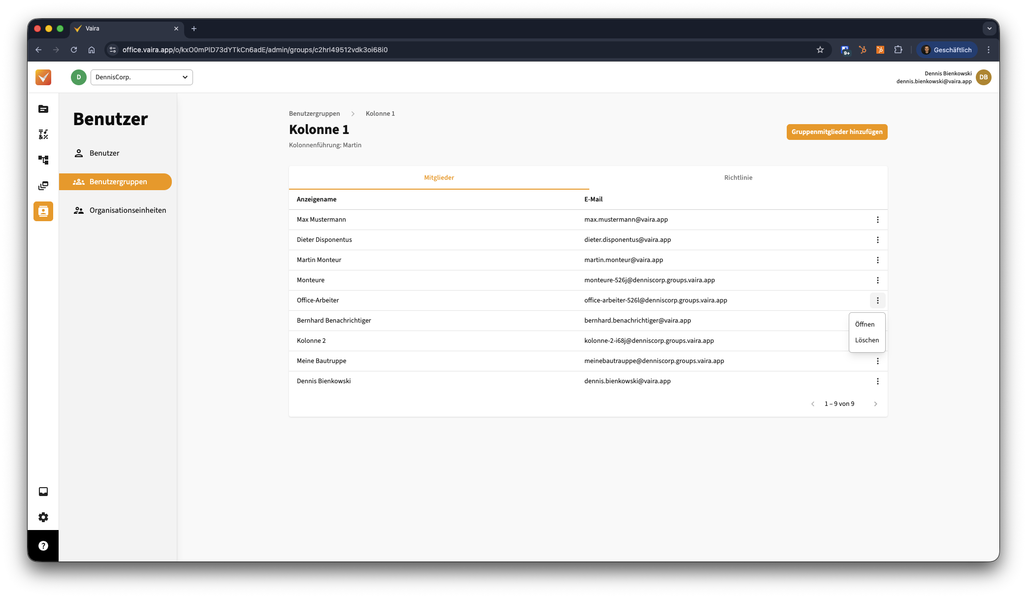This screenshot has height=598, width=1027.
Task: Open the inbox icon in left sidebar
Action: tap(43, 492)
